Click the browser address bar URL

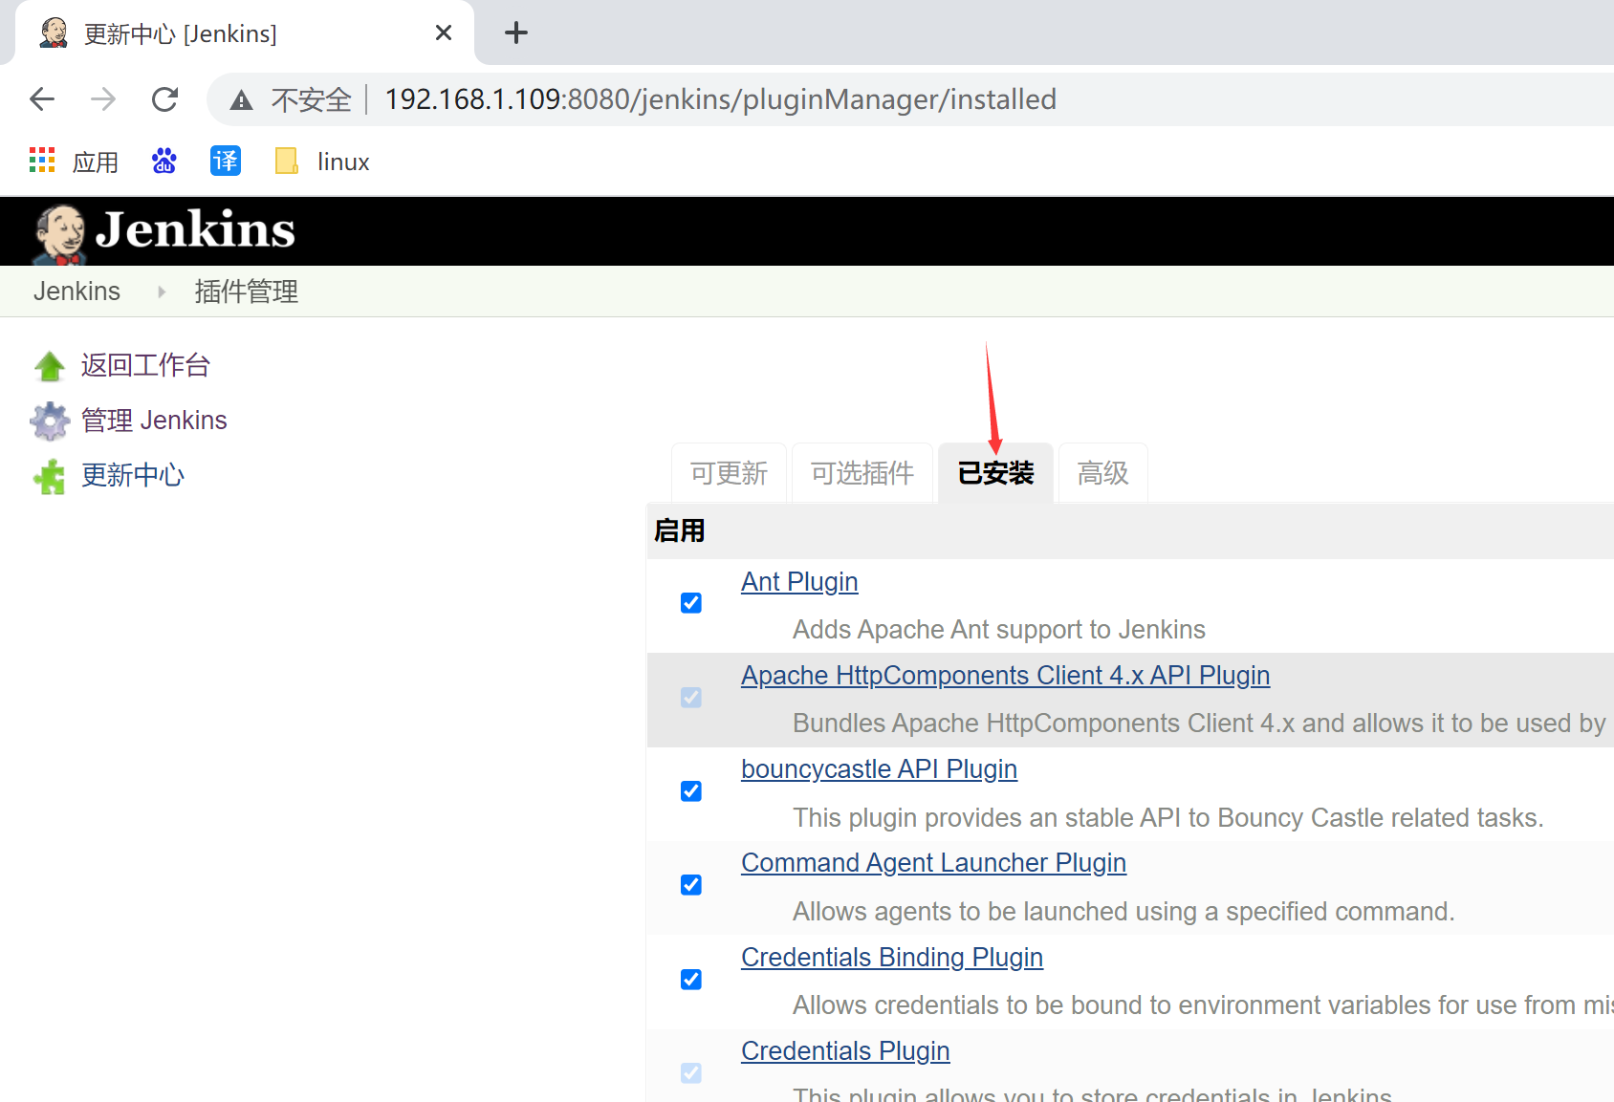[720, 99]
